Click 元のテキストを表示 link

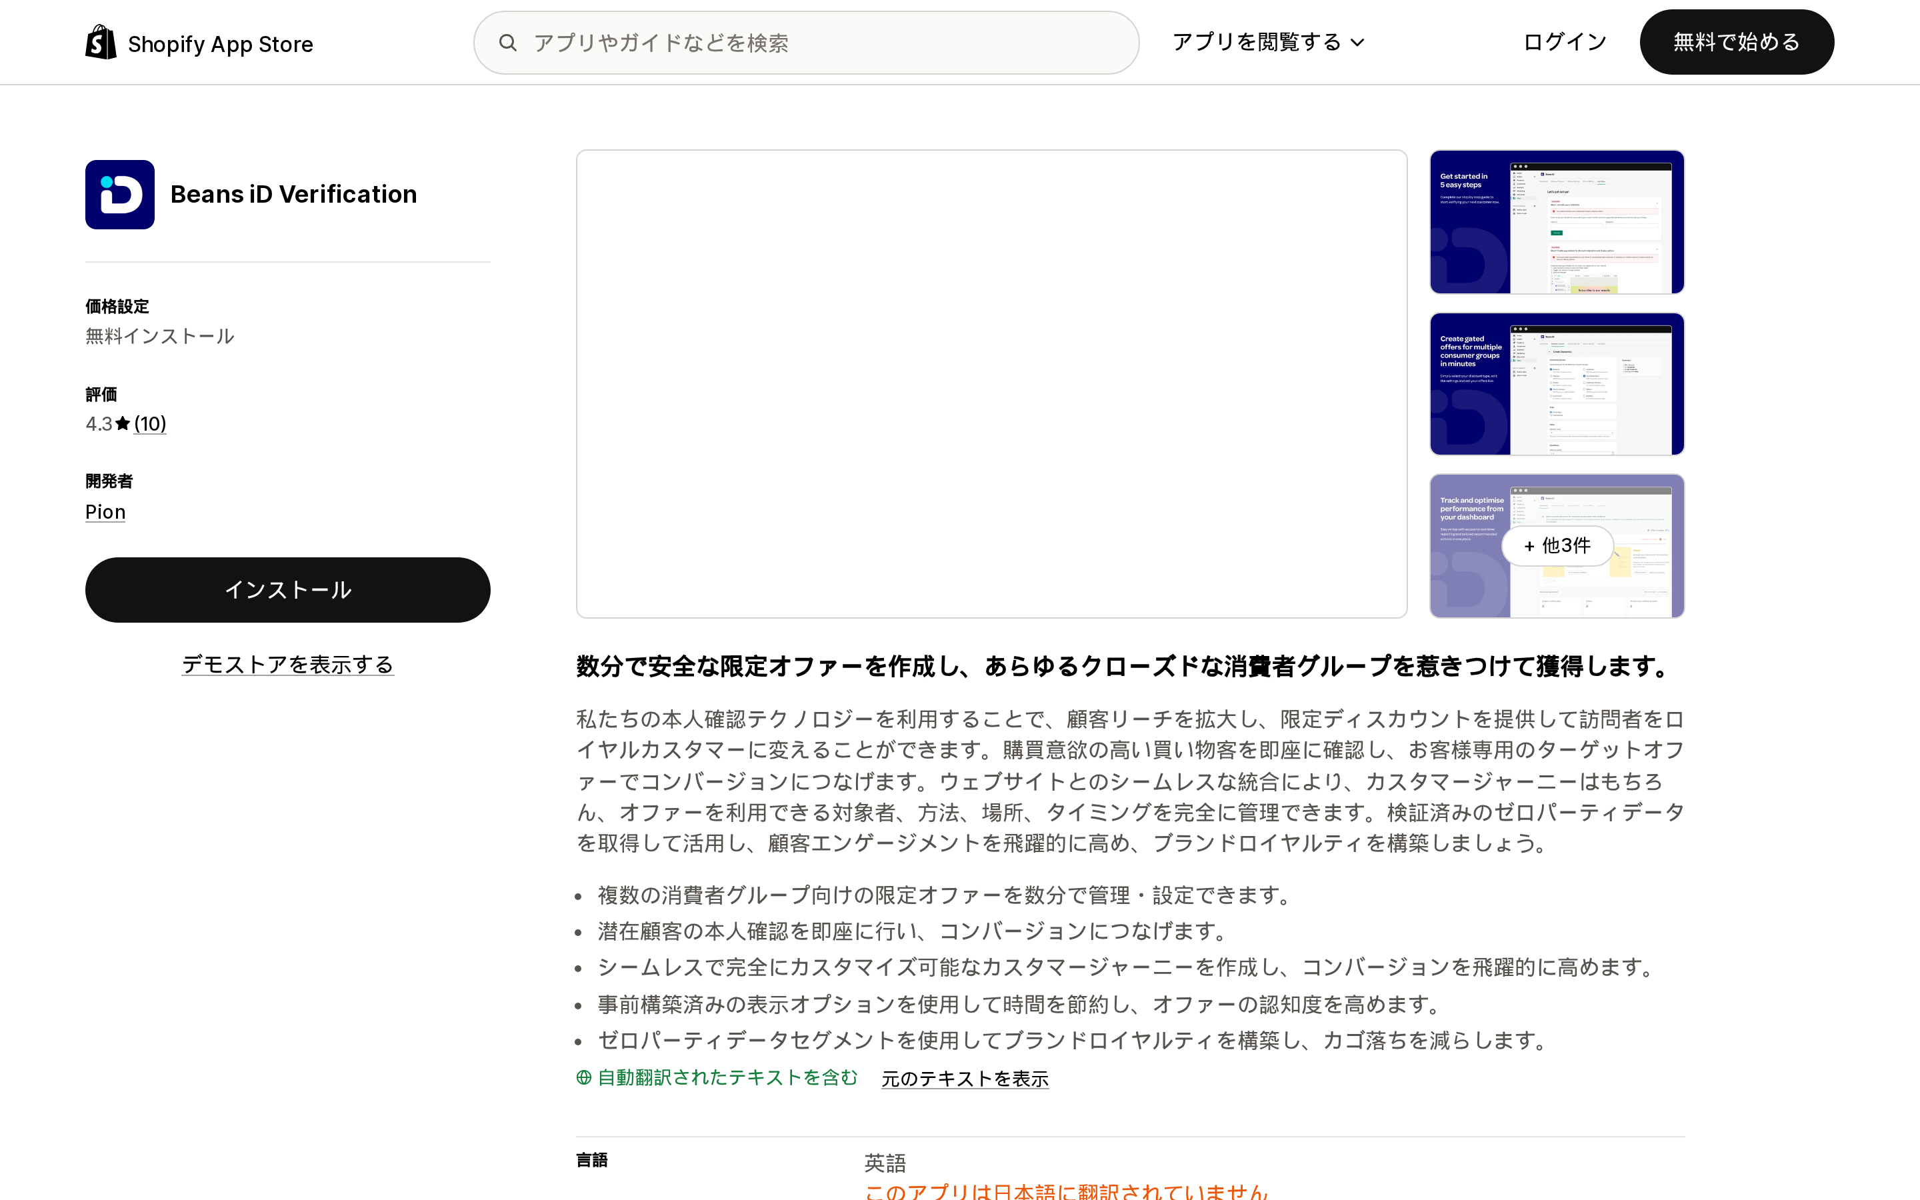pyautogui.click(x=965, y=1079)
